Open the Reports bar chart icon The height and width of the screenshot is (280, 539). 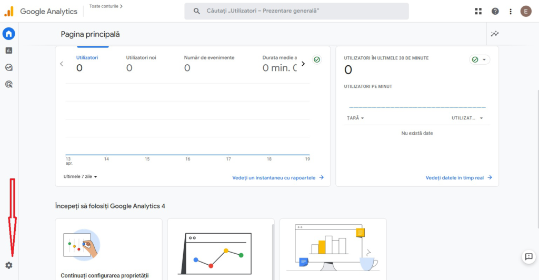click(x=8, y=51)
